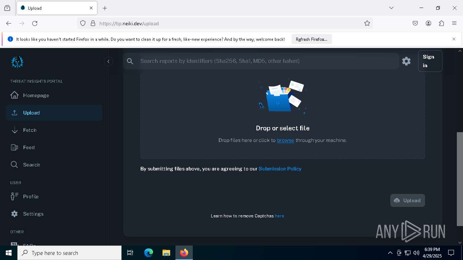The height and width of the screenshot is (260, 463).
Task: Open Fetch page from sidebar
Action: pyautogui.click(x=54, y=130)
